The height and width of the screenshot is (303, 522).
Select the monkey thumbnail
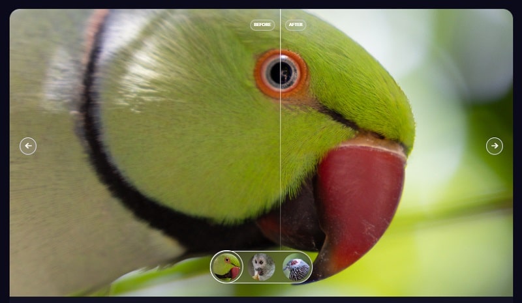pyautogui.click(x=262, y=267)
